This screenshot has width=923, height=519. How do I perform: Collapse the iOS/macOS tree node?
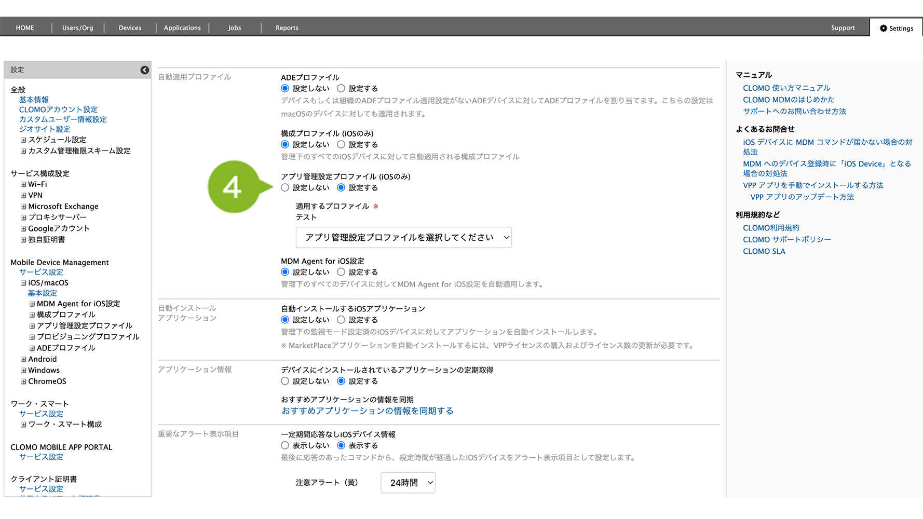(x=23, y=283)
